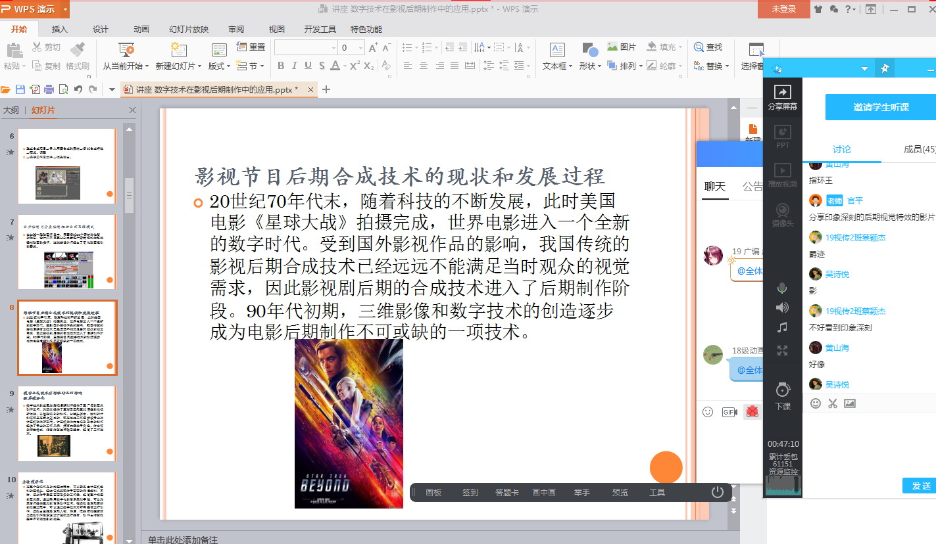Image resolution: width=936 pixels, height=544 pixels.
Task: Toggle Underline formatting
Action: point(307,66)
